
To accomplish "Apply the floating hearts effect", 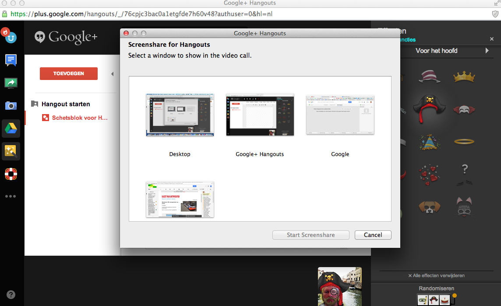I will coord(430,174).
